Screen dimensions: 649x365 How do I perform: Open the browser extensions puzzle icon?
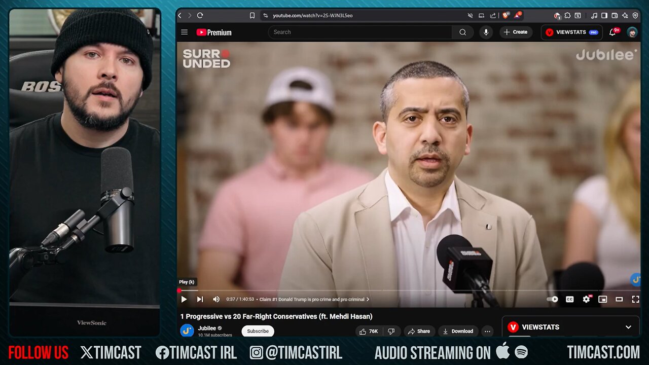[567, 16]
